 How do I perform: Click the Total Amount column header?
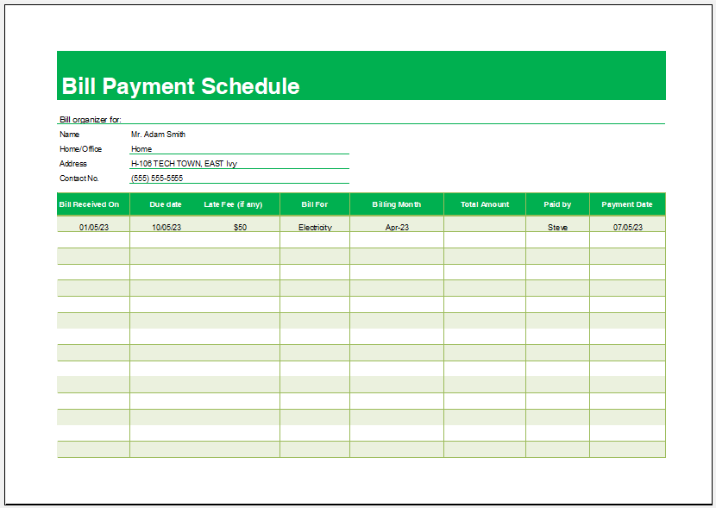pyautogui.click(x=485, y=204)
